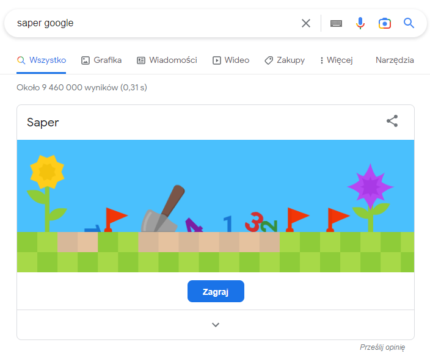The height and width of the screenshot is (359, 430).
Task: Open the Zakupy shopping tab
Action: click(285, 60)
